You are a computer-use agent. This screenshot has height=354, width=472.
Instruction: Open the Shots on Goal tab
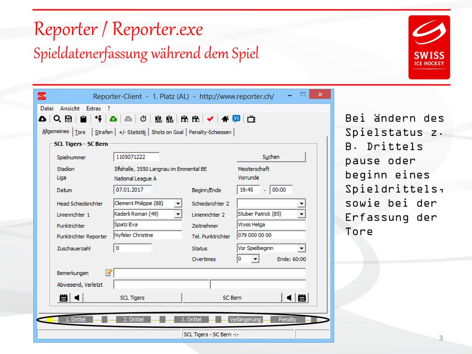coord(167,132)
